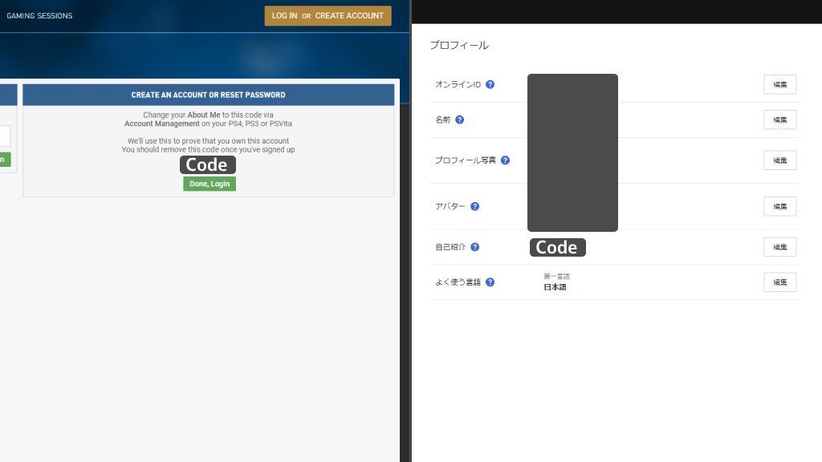Click the Done, Login button

pyautogui.click(x=210, y=184)
